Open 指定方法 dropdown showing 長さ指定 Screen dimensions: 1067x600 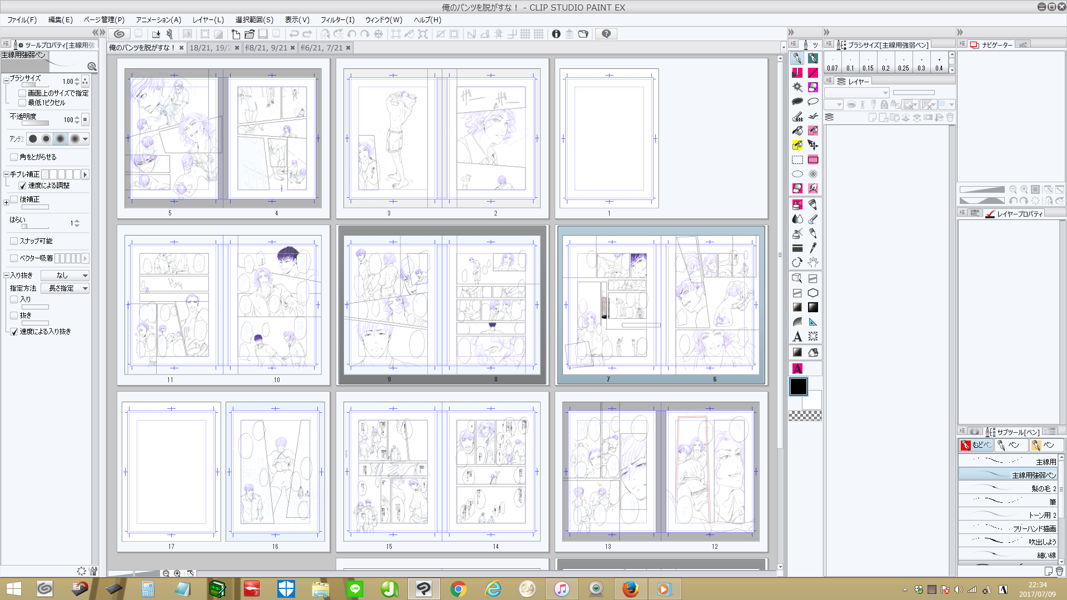(x=65, y=288)
